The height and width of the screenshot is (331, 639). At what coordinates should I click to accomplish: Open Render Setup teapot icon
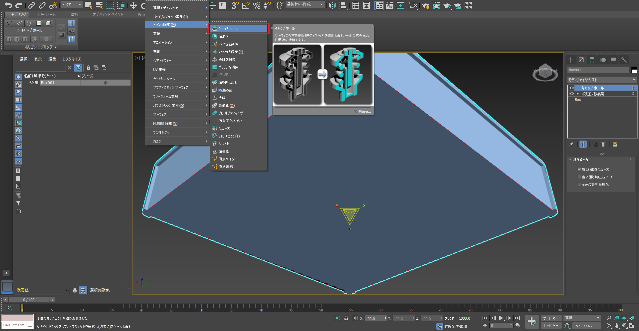425,5
